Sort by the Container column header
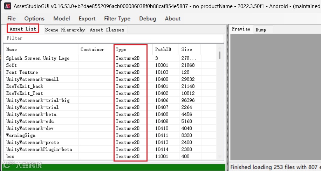Viewport: 321px width, 171px height. pos(96,49)
